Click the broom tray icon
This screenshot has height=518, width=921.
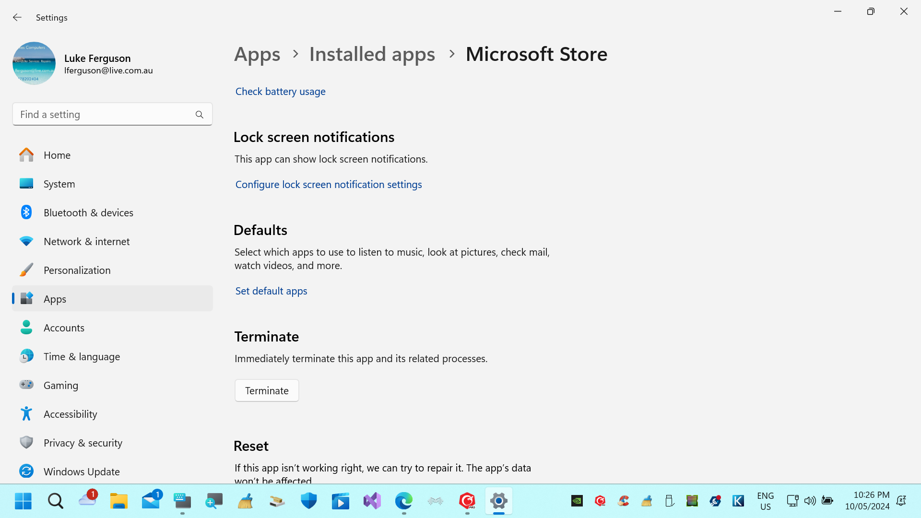coord(646,501)
